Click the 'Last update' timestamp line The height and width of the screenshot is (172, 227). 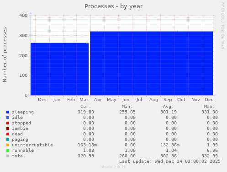coord(170,161)
